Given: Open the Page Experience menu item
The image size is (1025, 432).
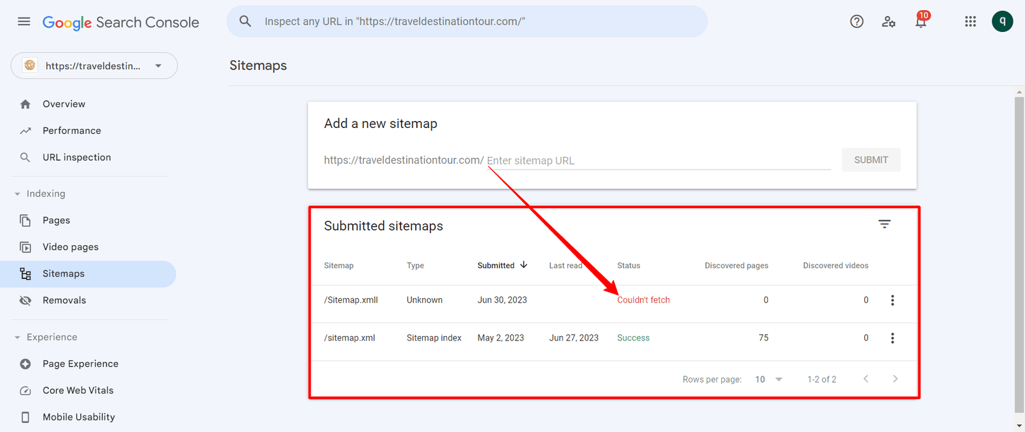Looking at the screenshot, I should pyautogui.click(x=88, y=364).
